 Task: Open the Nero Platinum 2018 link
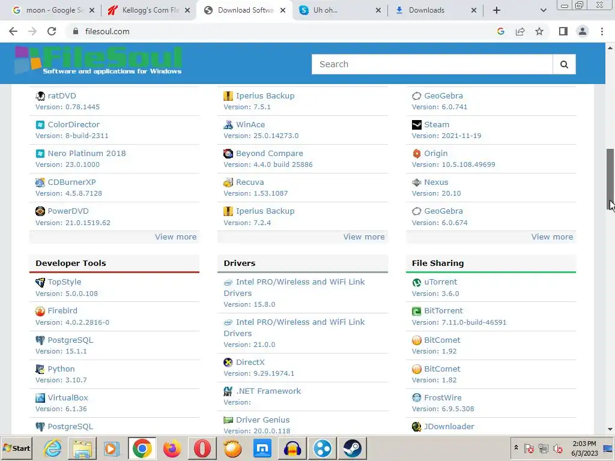point(86,154)
